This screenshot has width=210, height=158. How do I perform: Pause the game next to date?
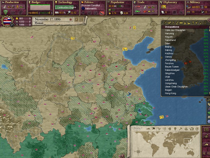(70, 19)
